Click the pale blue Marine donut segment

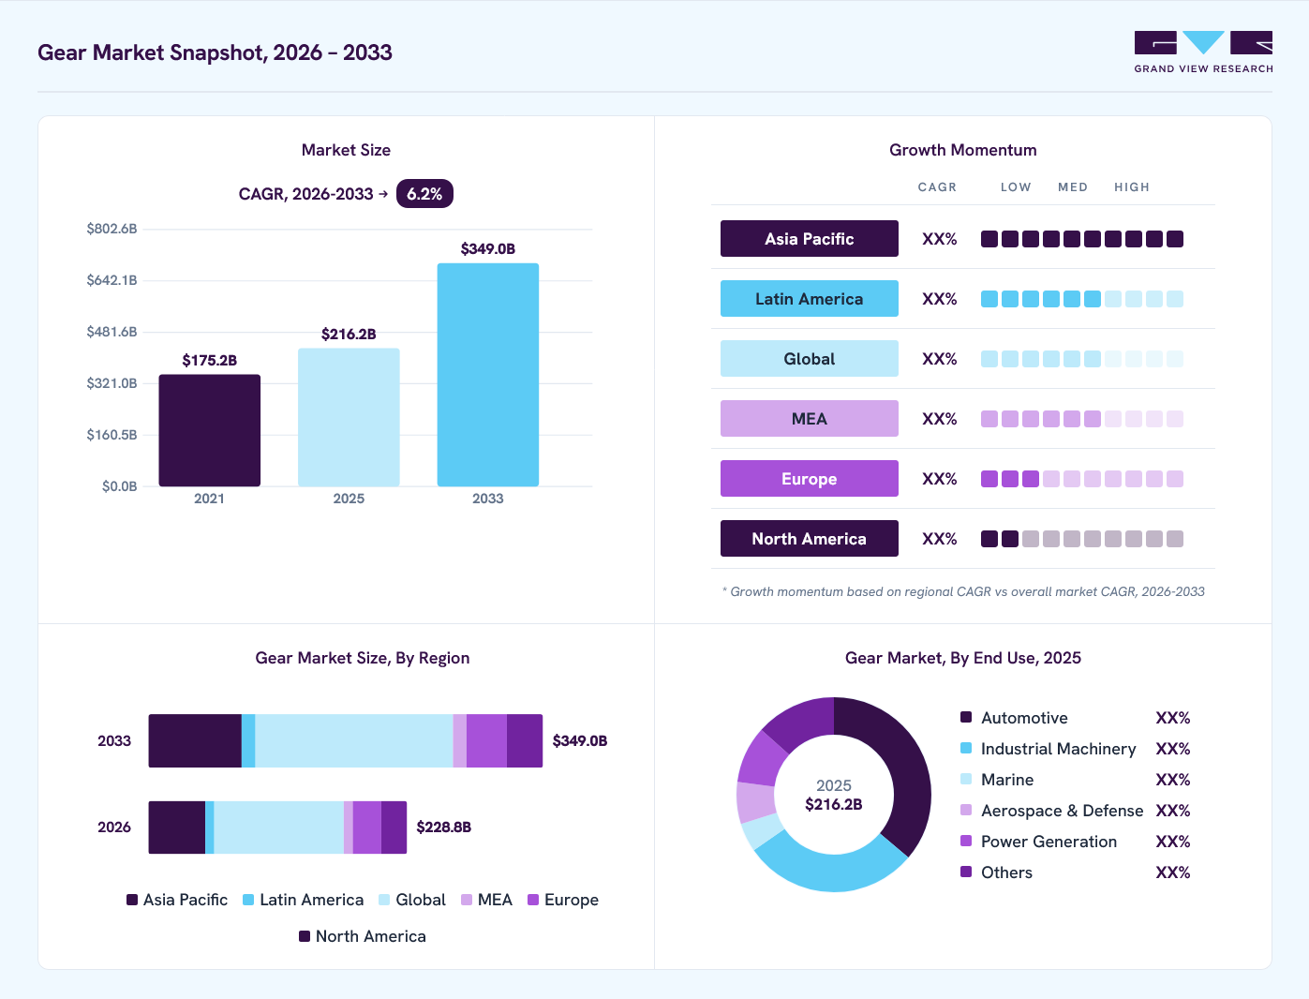click(762, 830)
